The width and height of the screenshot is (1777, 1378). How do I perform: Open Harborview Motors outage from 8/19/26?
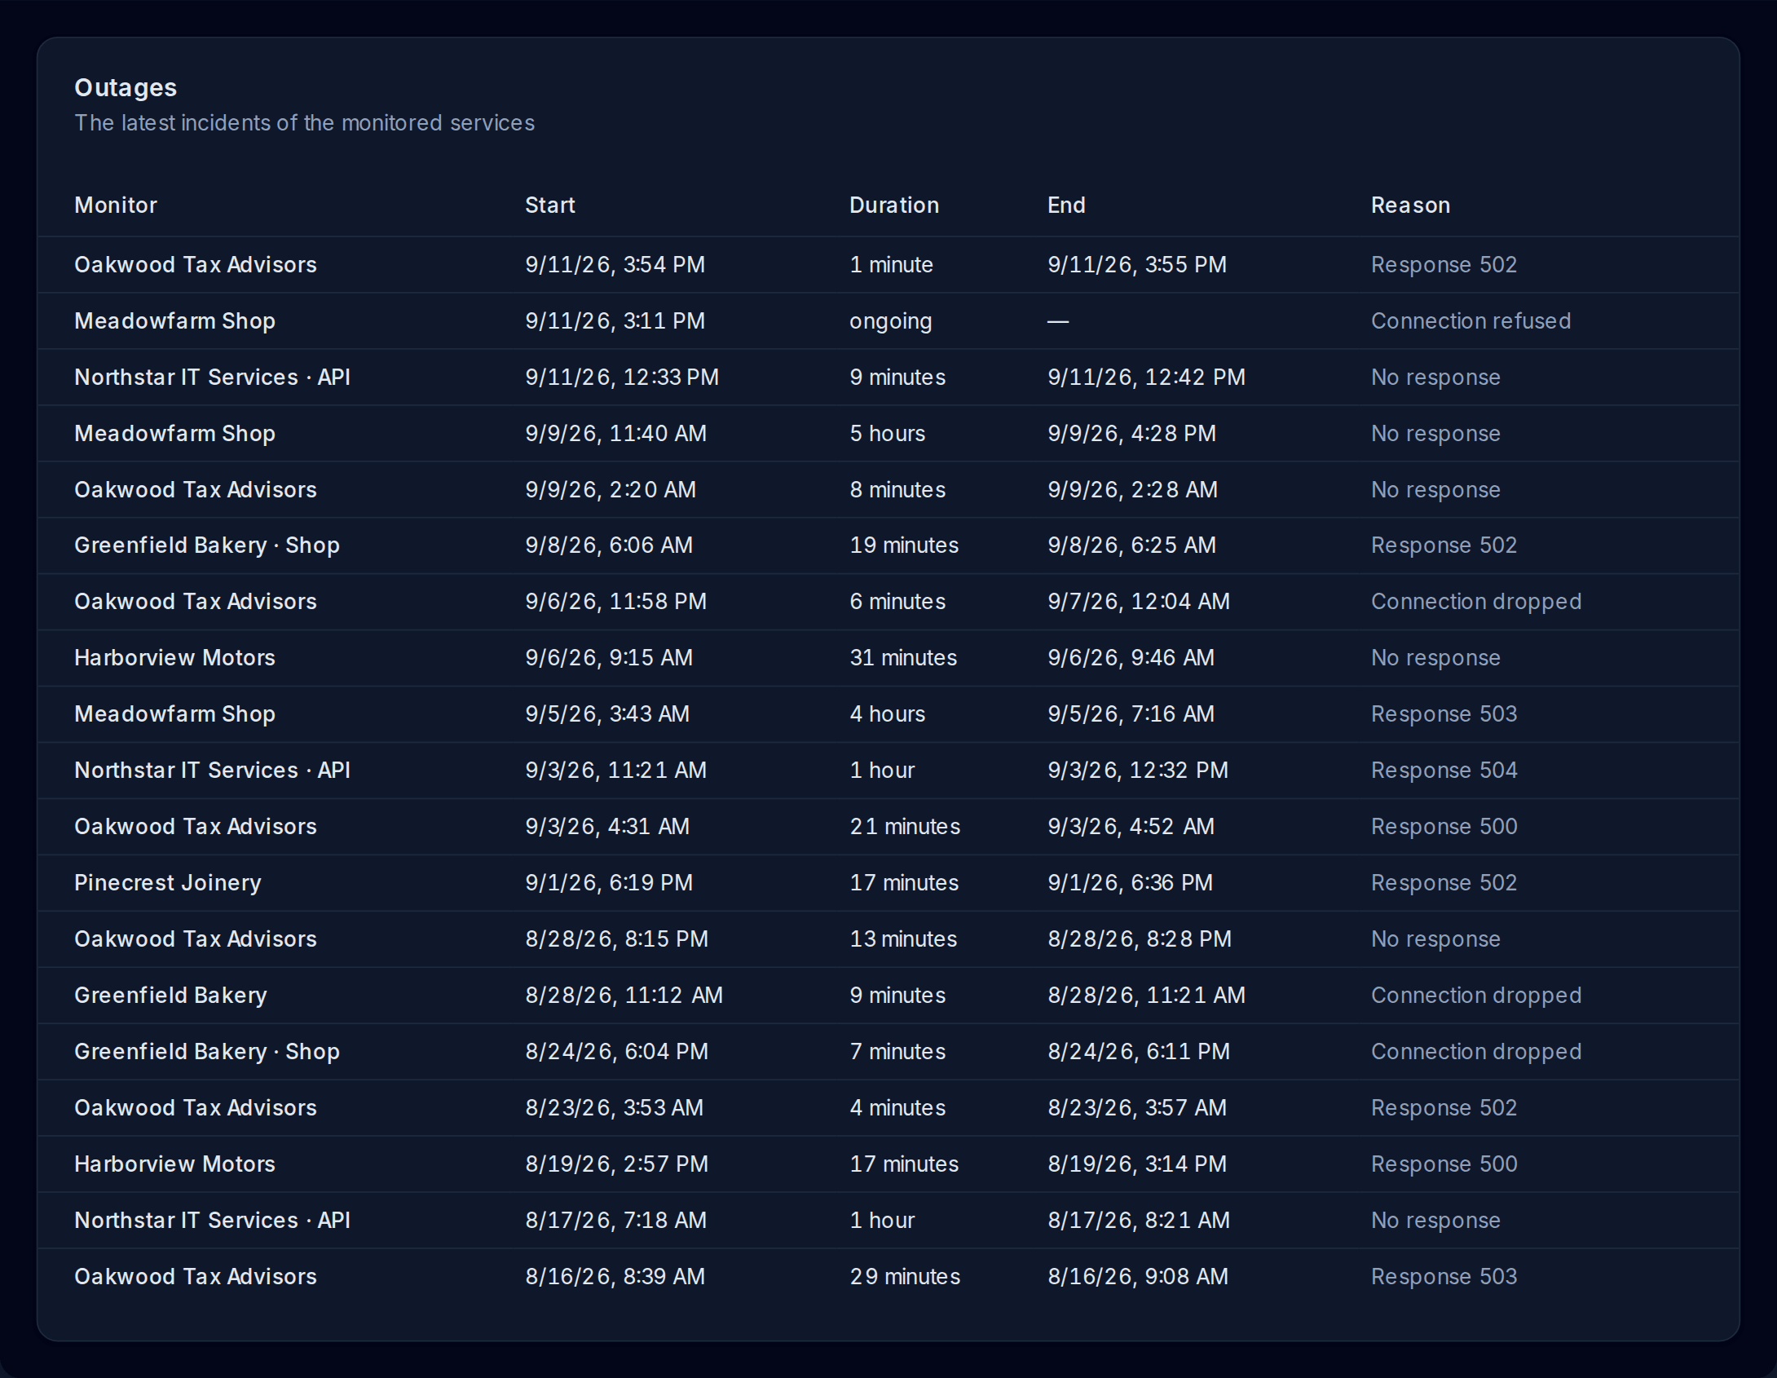tap(888, 1164)
